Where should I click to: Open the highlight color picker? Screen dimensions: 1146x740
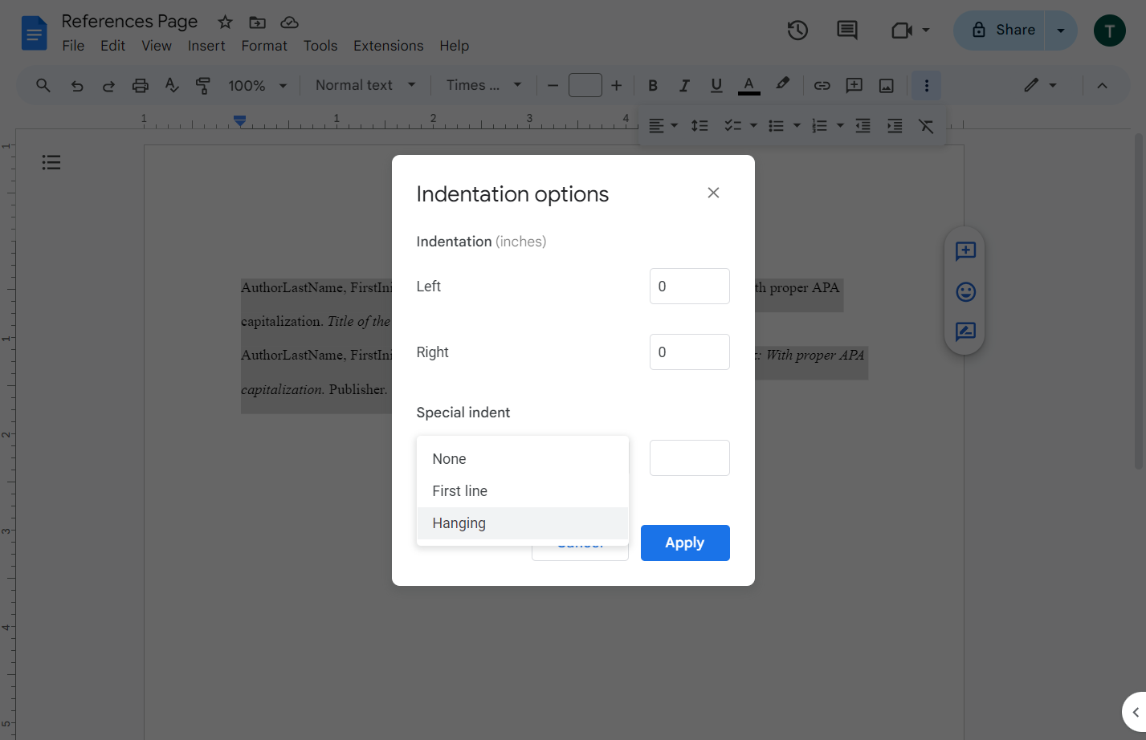783,84
